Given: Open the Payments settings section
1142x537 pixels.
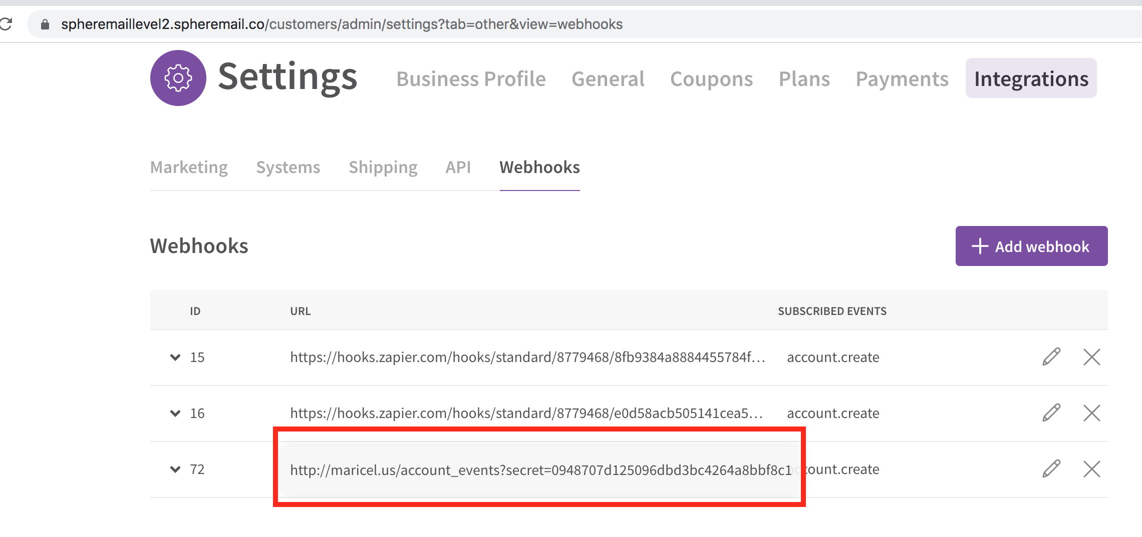Looking at the screenshot, I should (902, 78).
